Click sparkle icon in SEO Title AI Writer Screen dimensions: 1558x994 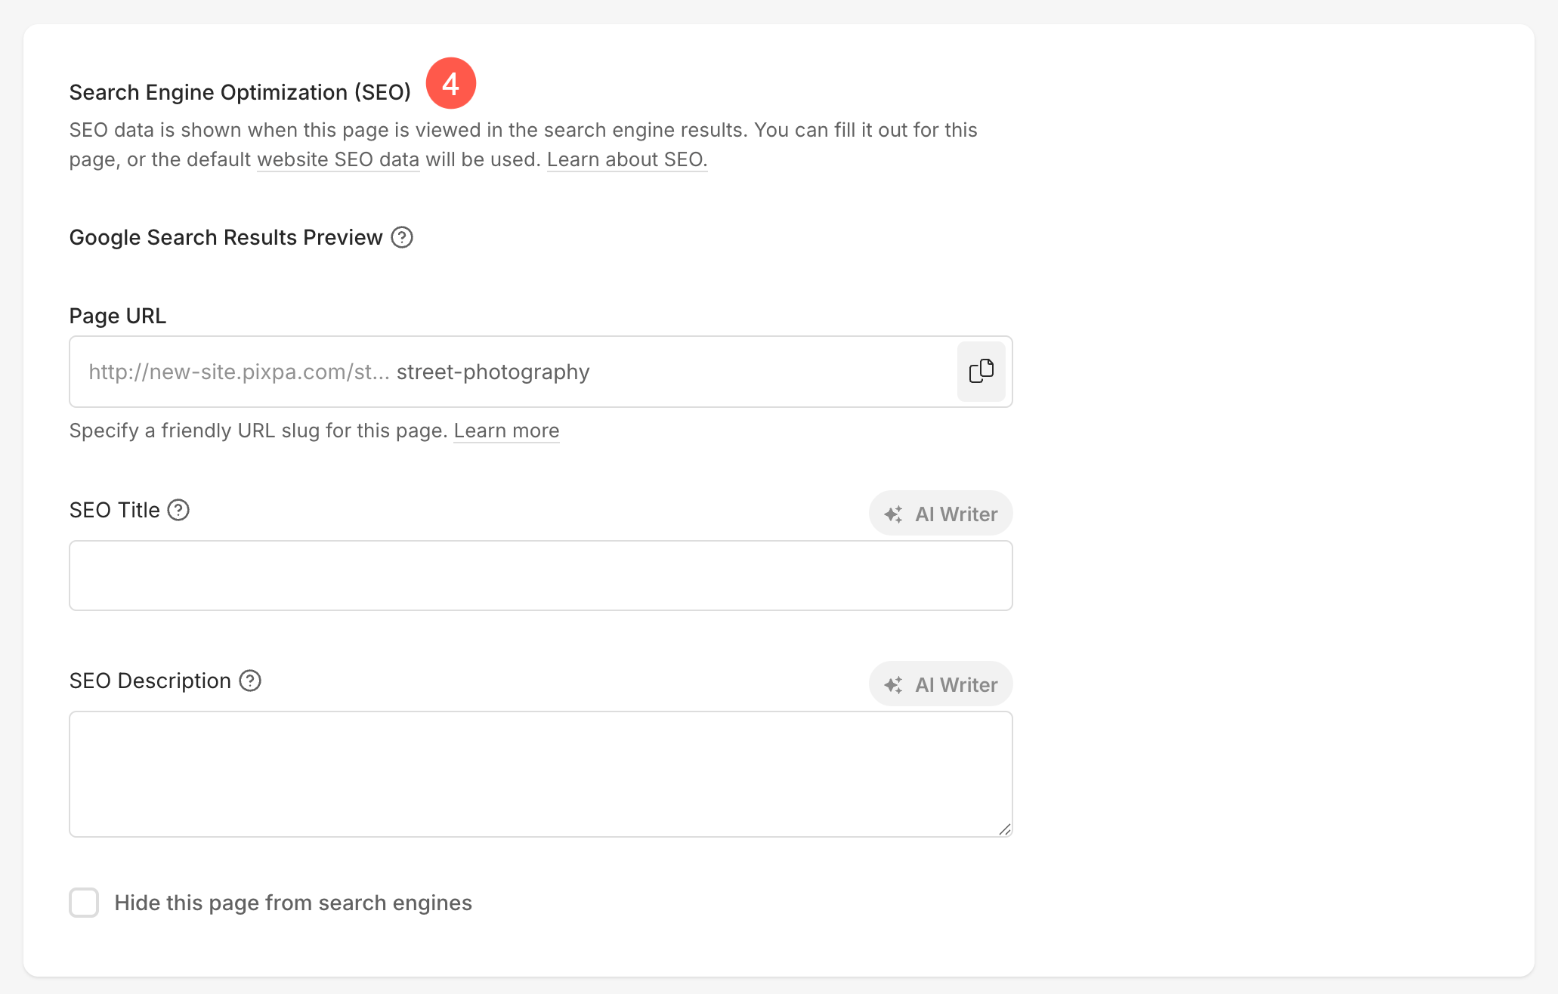coord(893,514)
